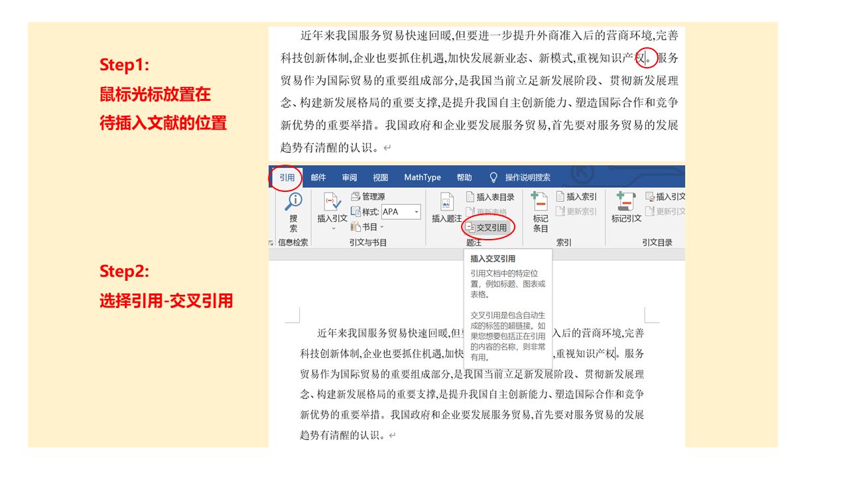Click the 插入题注 caption icon
This screenshot has width=849, height=478.
(446, 202)
